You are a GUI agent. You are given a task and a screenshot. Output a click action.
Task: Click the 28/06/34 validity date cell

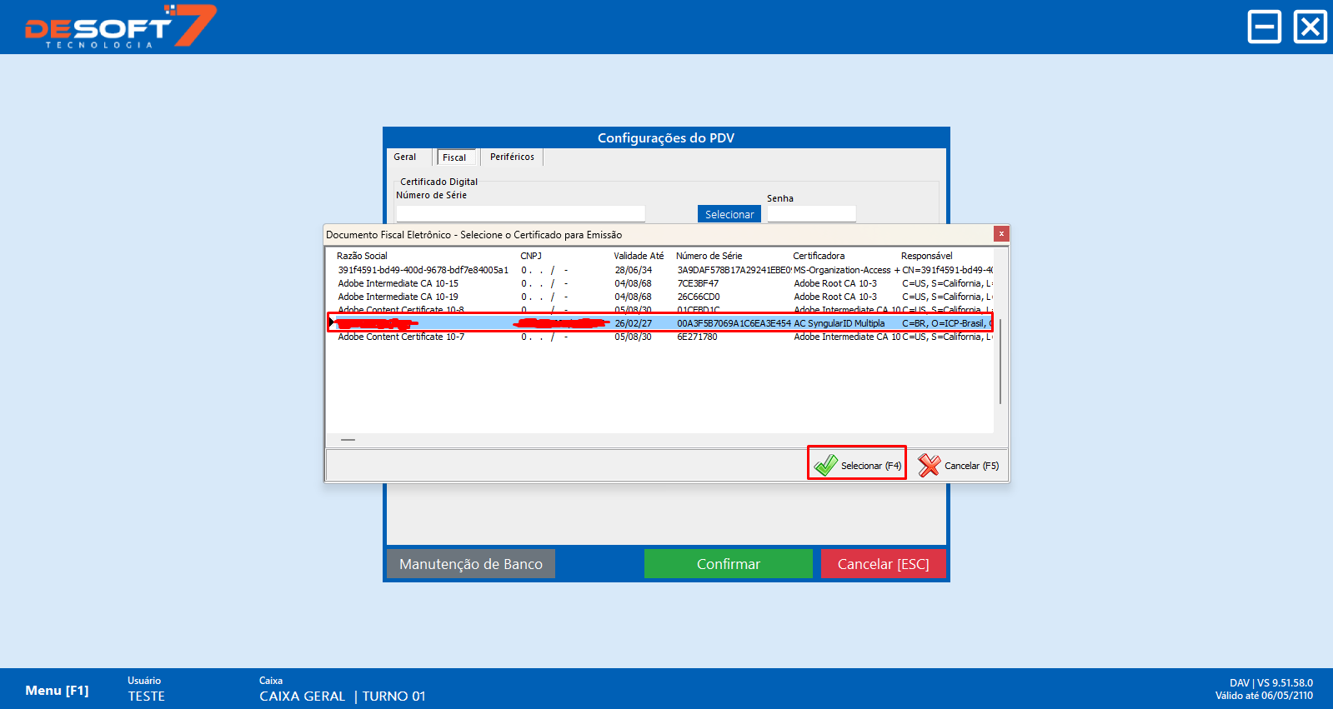click(634, 270)
